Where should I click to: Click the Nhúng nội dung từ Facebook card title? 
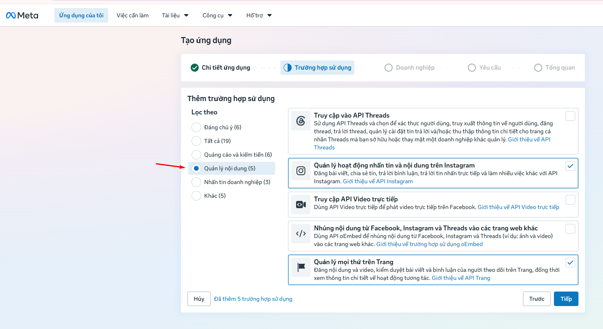426,228
